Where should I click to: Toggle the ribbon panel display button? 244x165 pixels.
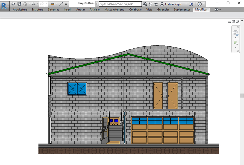pos(217,10)
